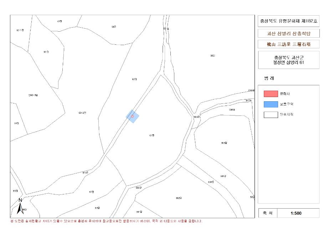Click the north arrow compass symbol
Viewport: 328px width, 231px height.
(x=20, y=206)
